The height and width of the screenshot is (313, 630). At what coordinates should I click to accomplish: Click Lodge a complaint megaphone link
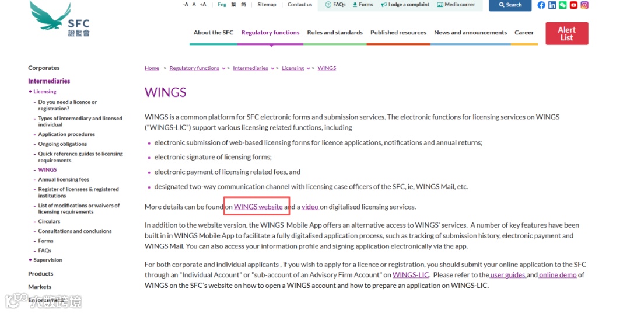coord(405,5)
